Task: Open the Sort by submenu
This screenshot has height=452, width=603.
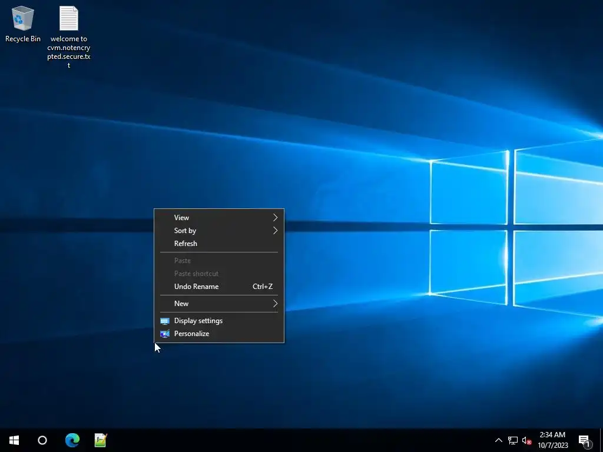Action: pyautogui.click(x=219, y=231)
